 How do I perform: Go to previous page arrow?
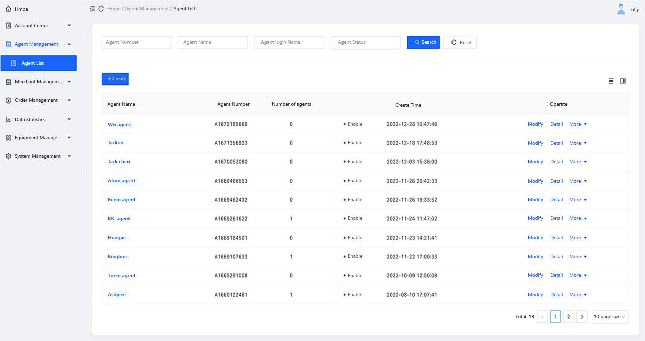542,317
